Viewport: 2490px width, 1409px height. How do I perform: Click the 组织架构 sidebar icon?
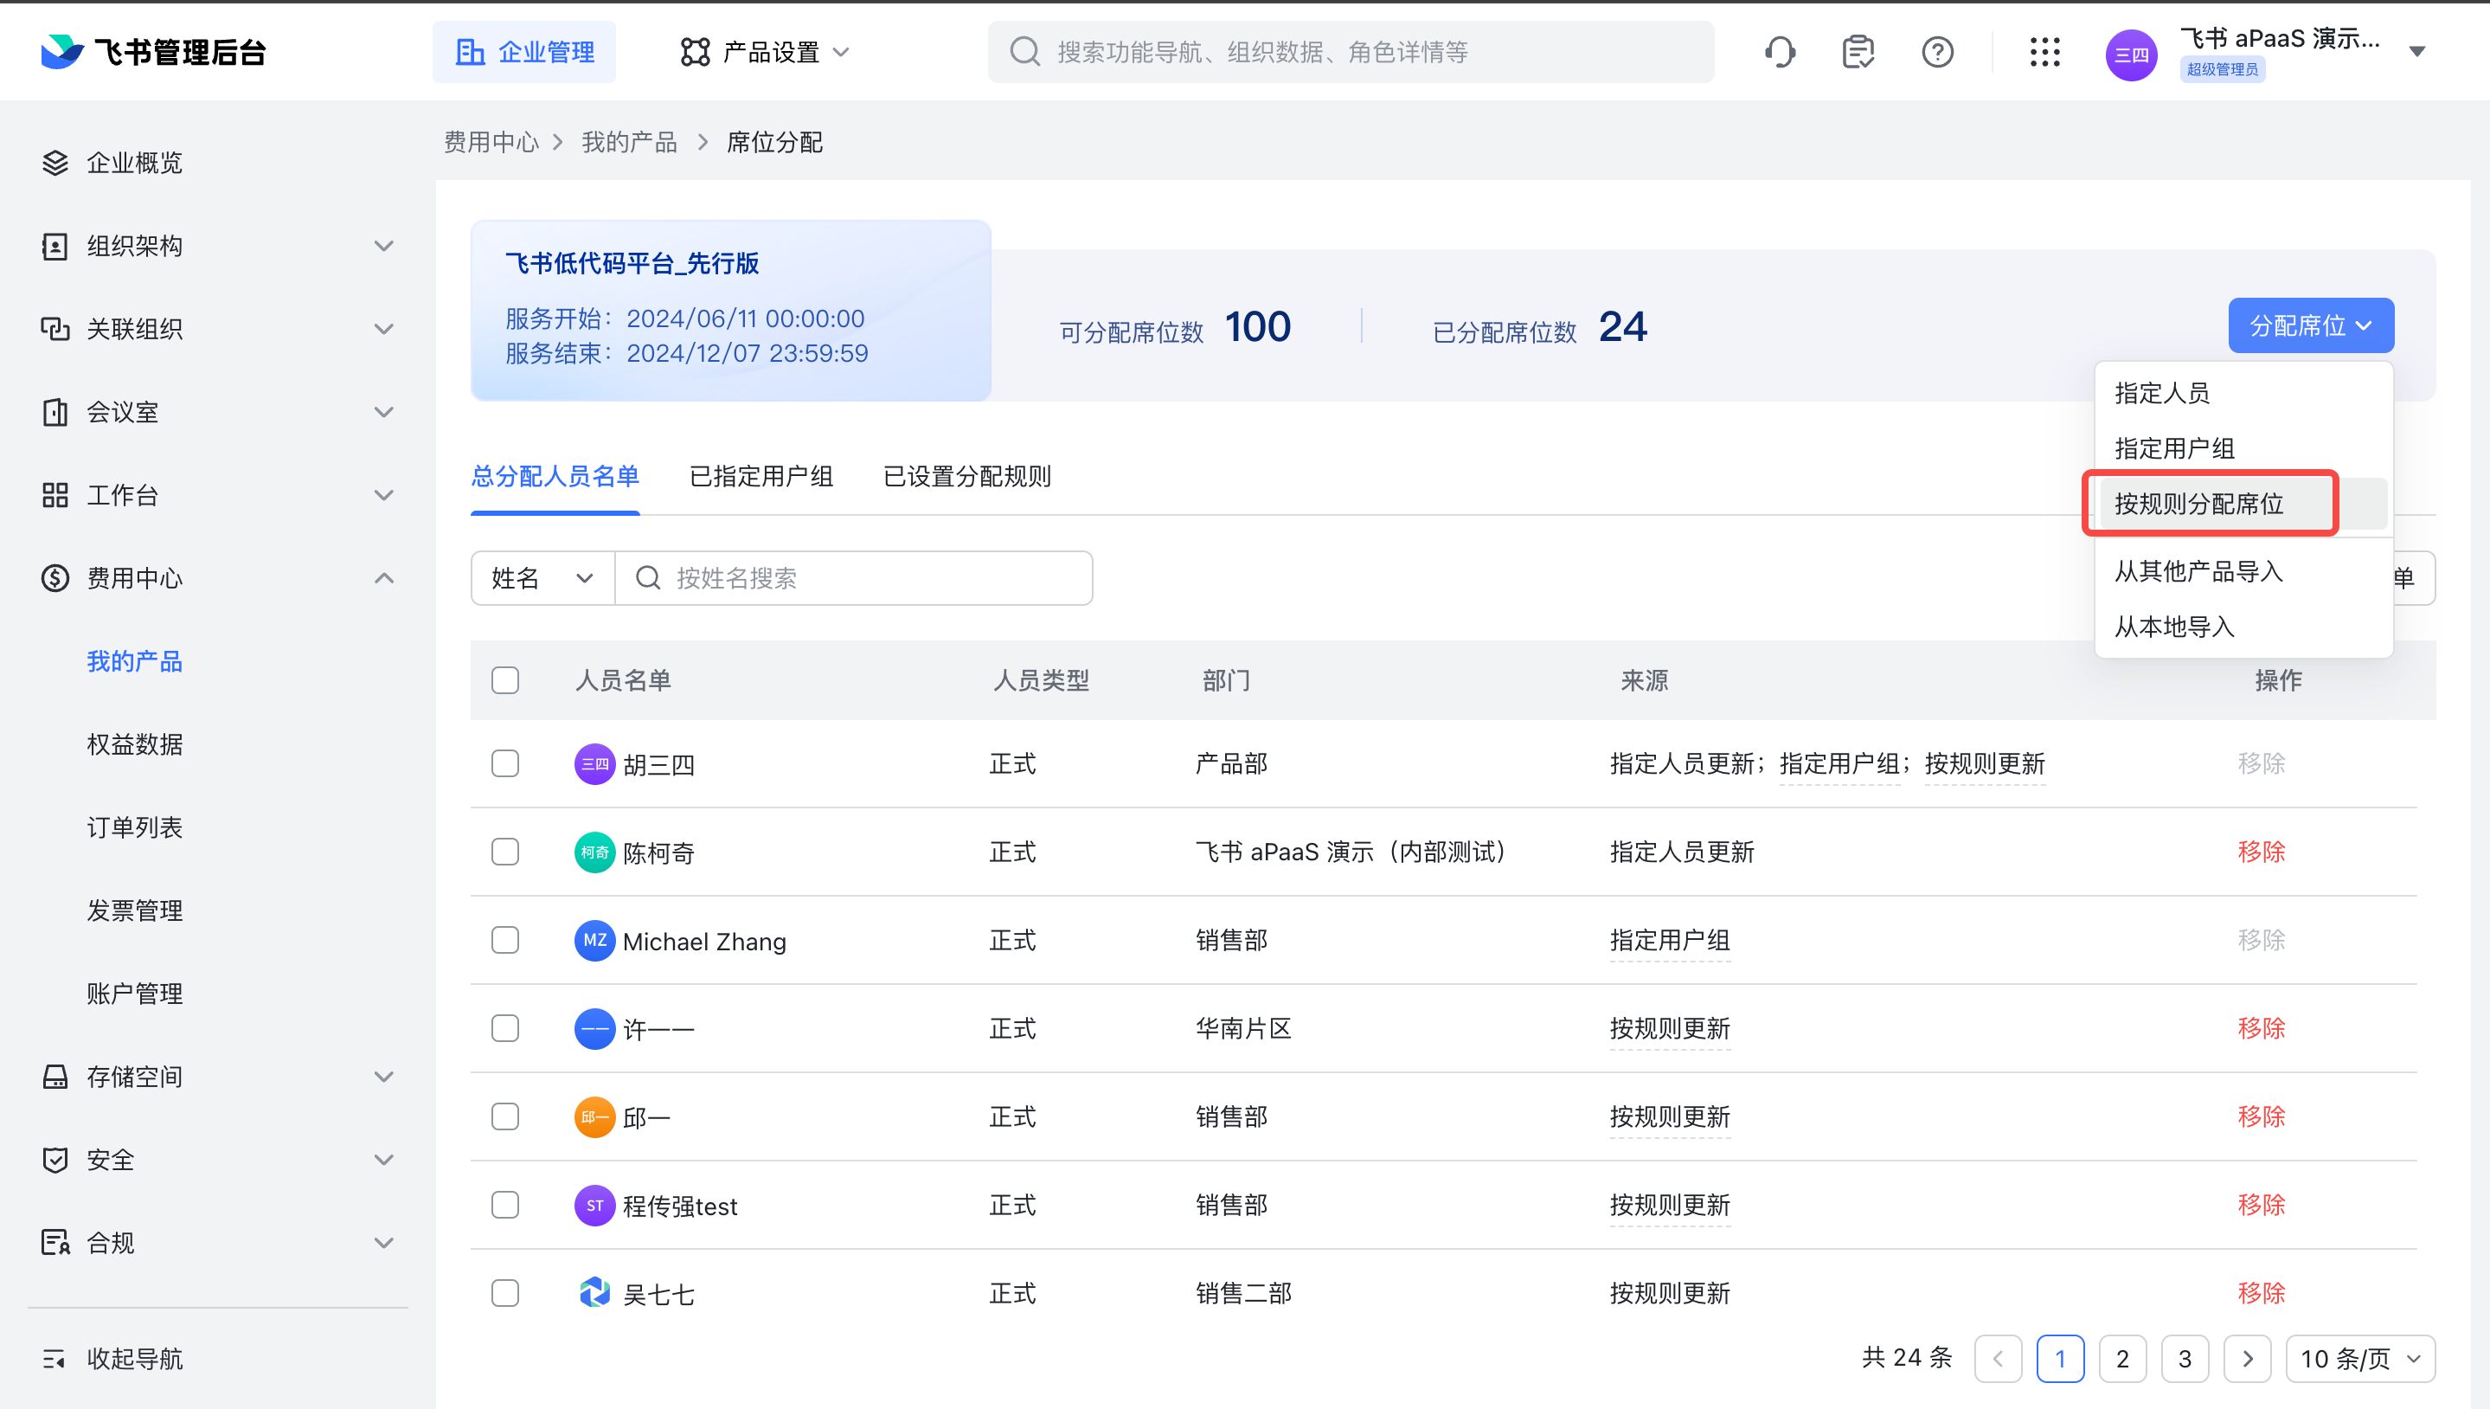55,246
